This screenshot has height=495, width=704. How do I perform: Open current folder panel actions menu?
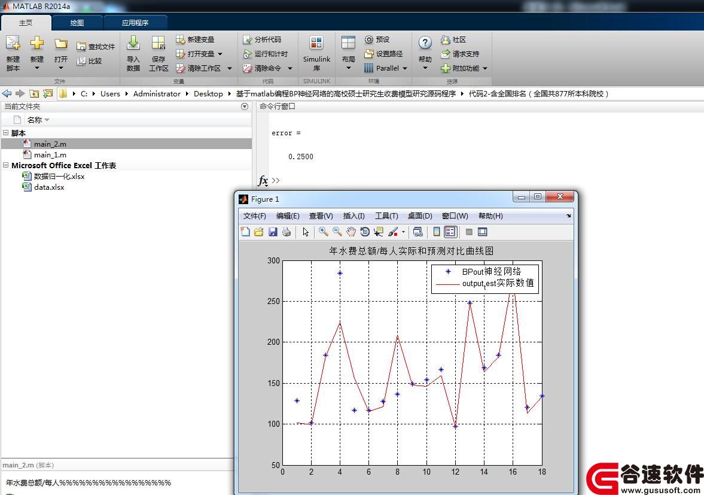click(244, 107)
